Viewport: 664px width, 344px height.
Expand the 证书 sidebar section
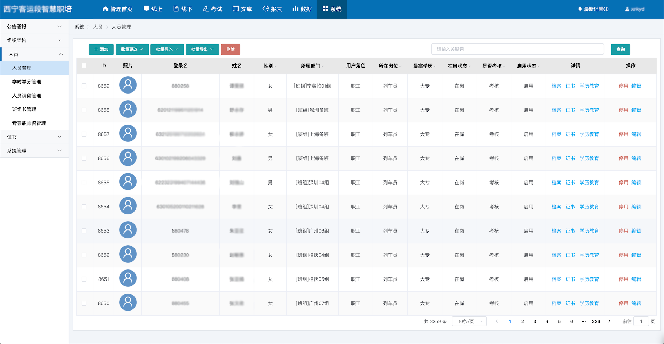click(x=35, y=137)
